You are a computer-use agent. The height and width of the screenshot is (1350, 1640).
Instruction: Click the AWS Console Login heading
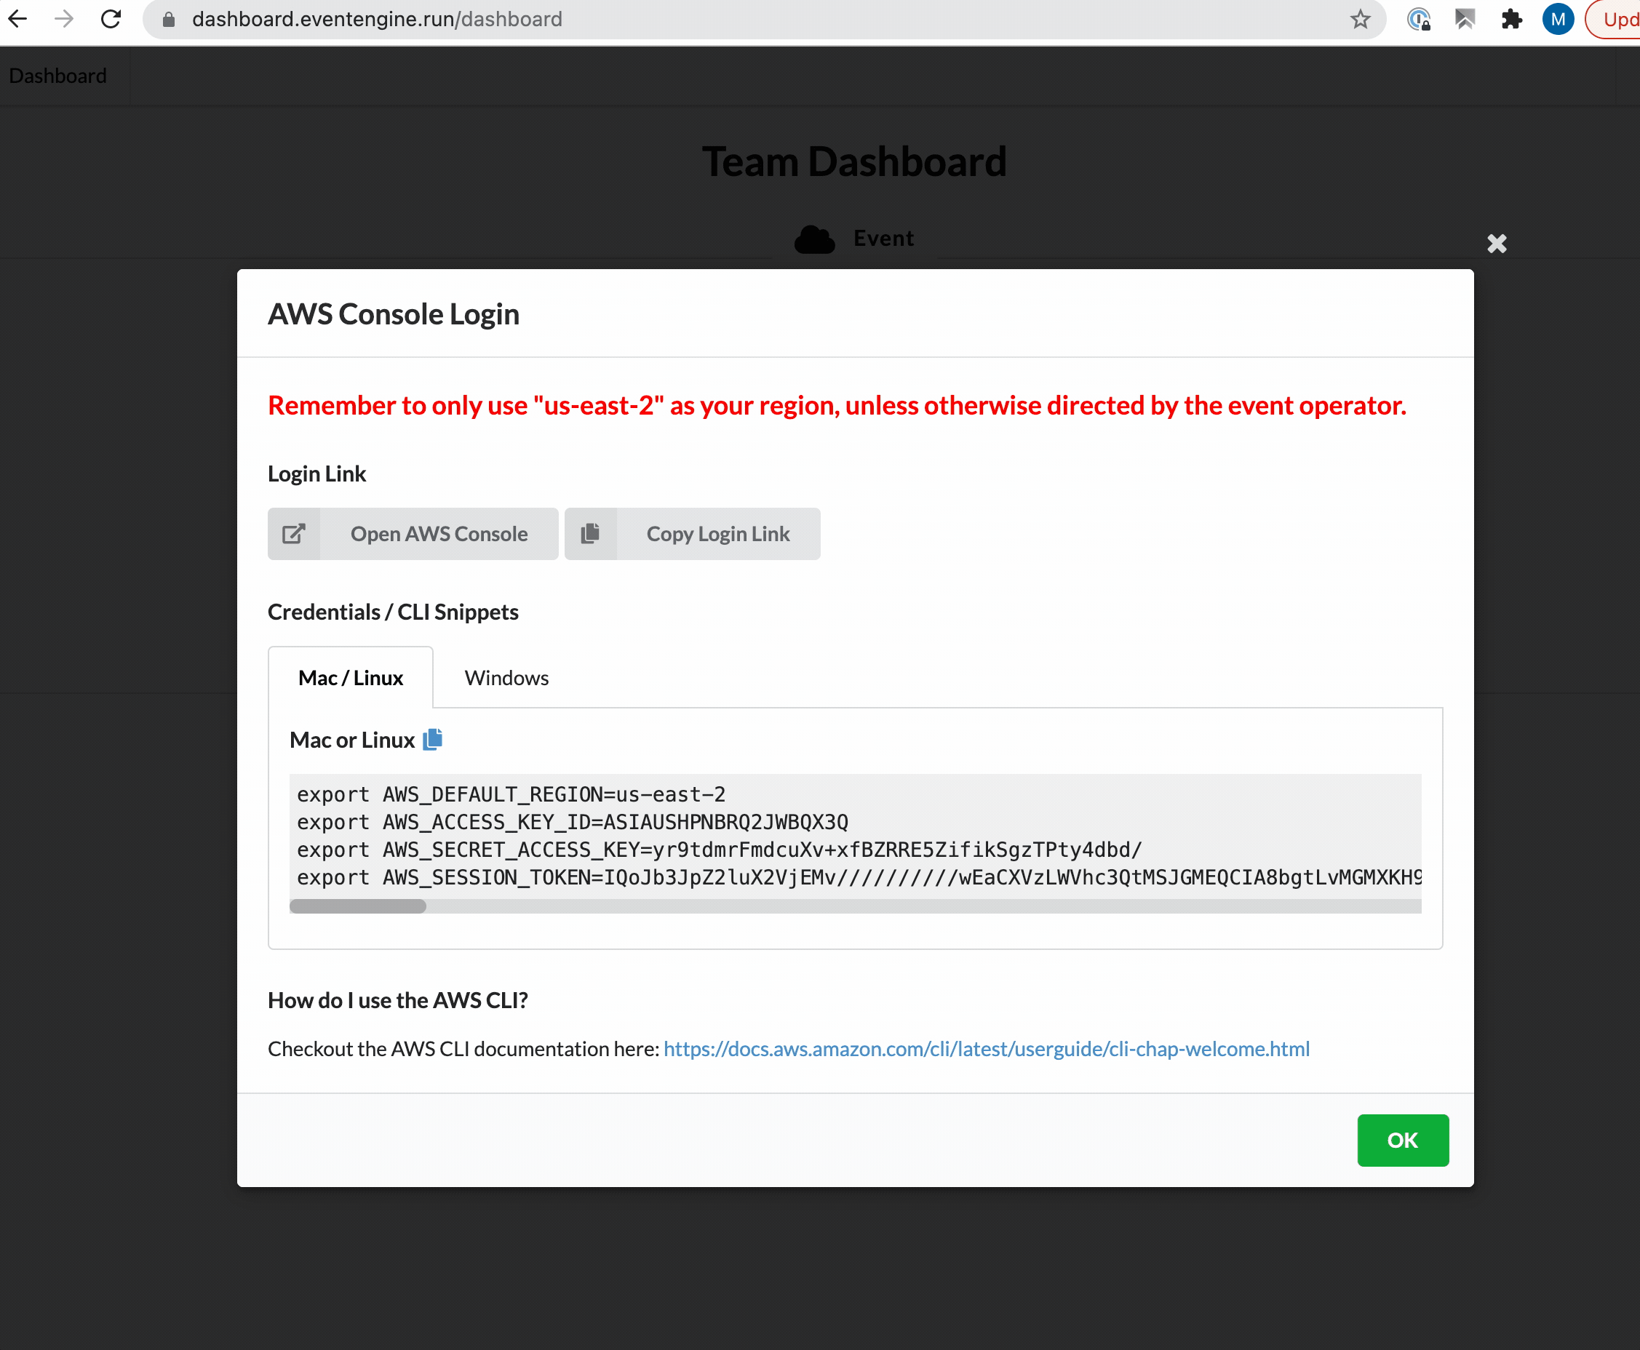394,313
